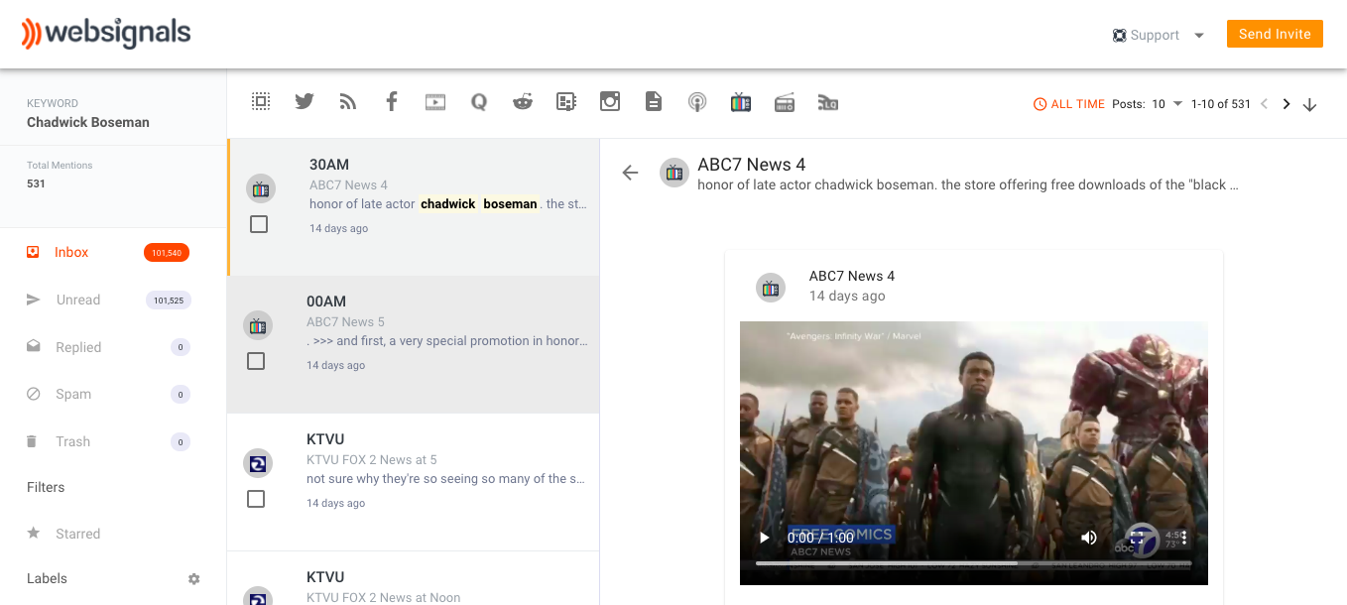
Task: Play the ABC7 News video
Action: 764,538
